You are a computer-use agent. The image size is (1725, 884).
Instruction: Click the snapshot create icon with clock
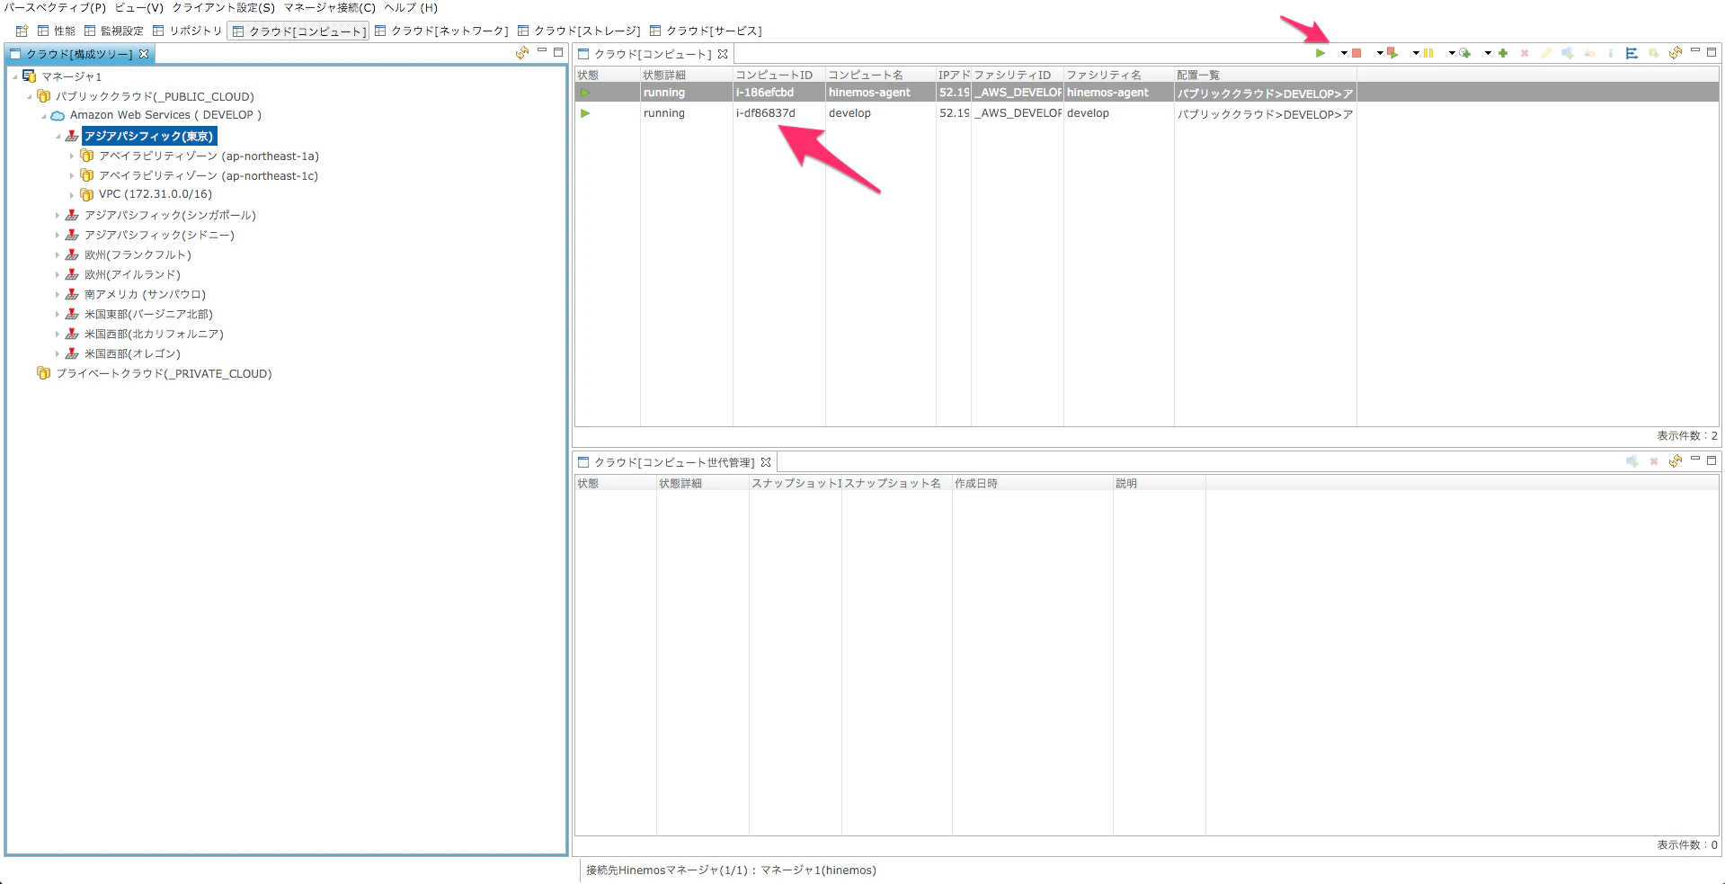click(x=1464, y=53)
